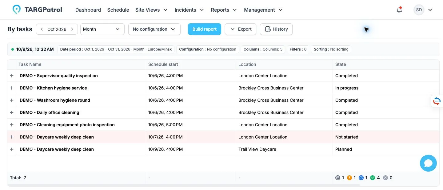
Task: Open the notifications bell
Action: click(399, 10)
